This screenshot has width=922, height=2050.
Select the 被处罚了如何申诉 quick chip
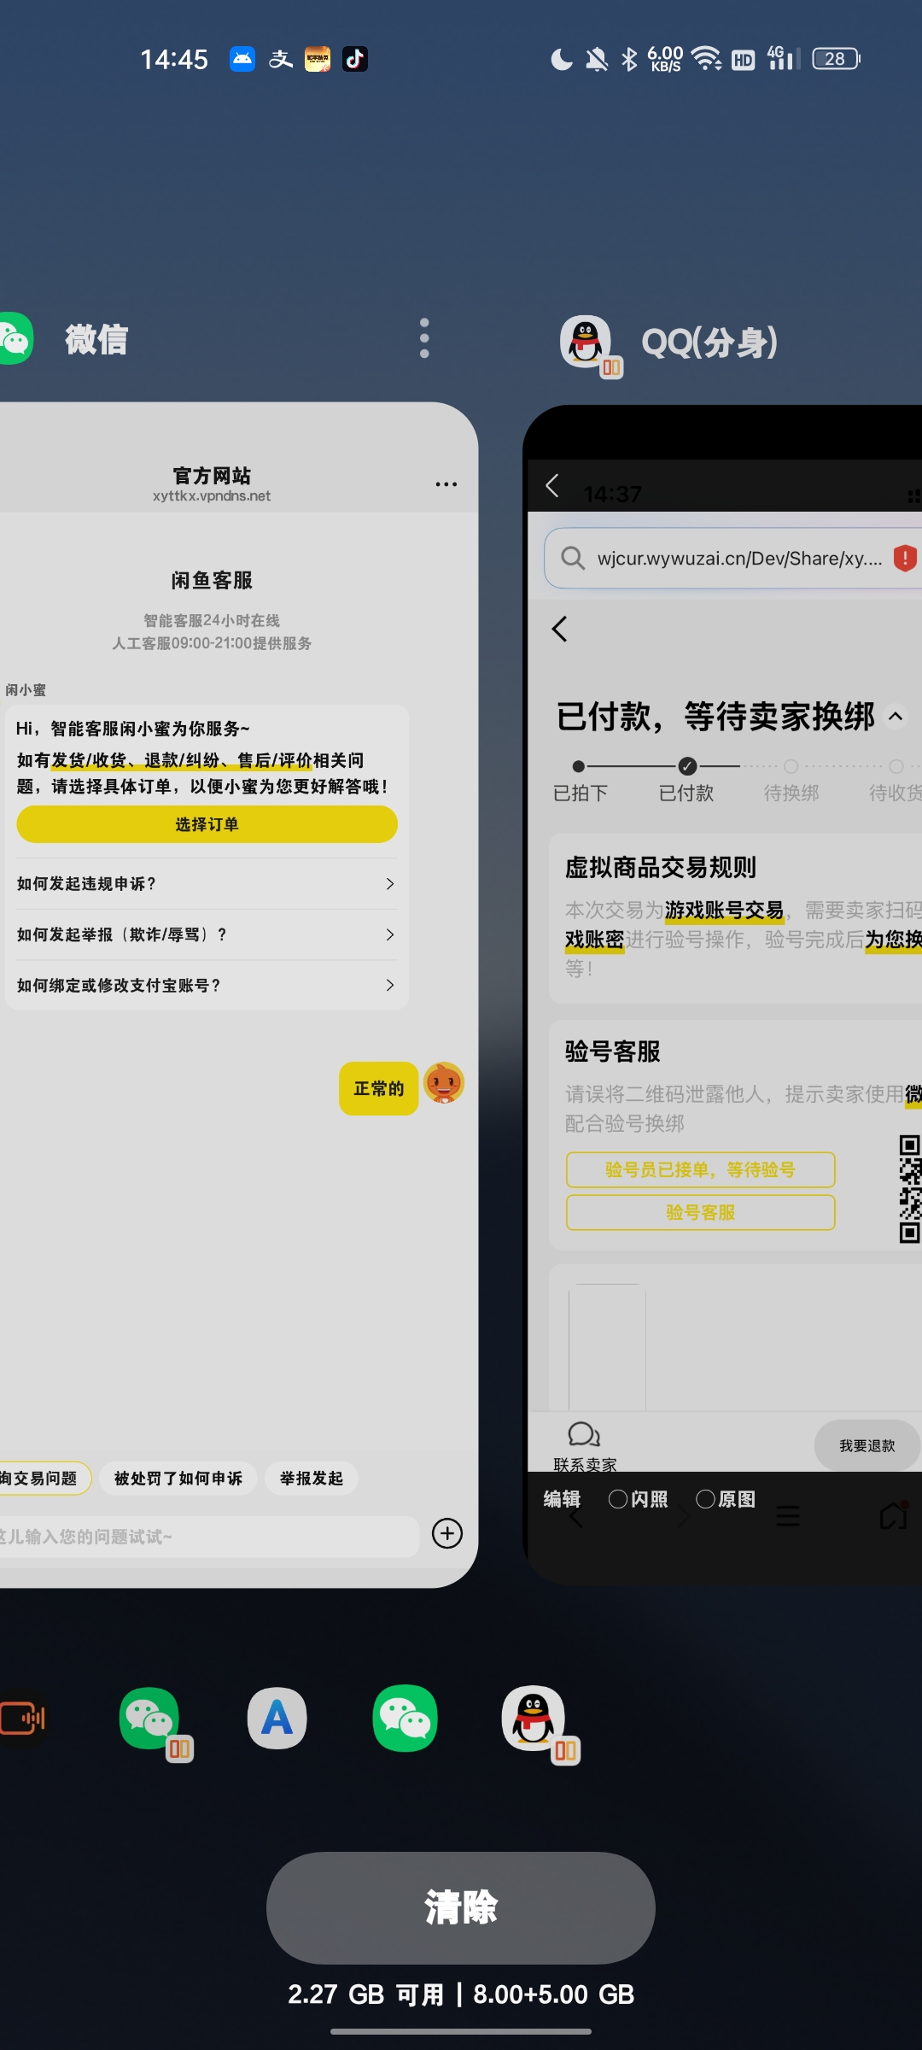click(178, 1479)
